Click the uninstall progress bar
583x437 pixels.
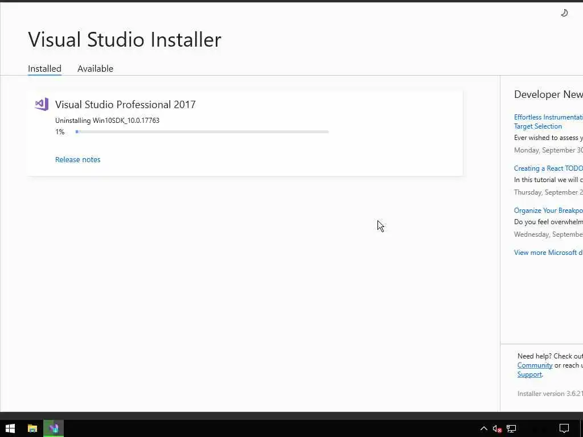tap(202, 132)
